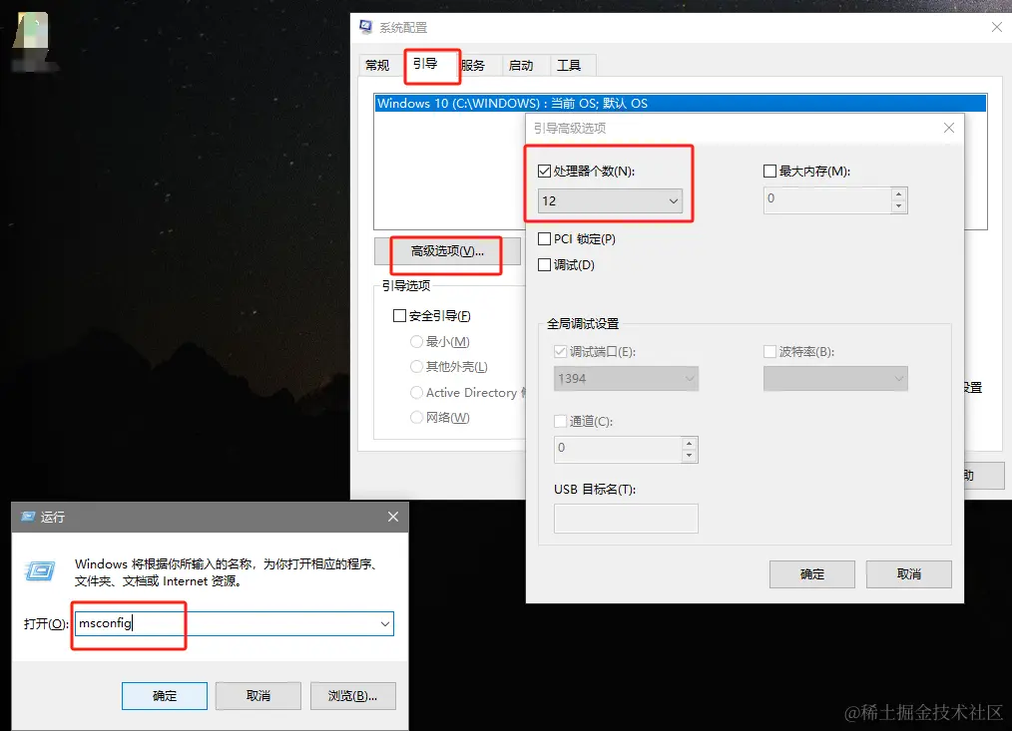Enable 安全引导(F) checkbox
Screen dimensions: 1012x731
[x=399, y=315]
